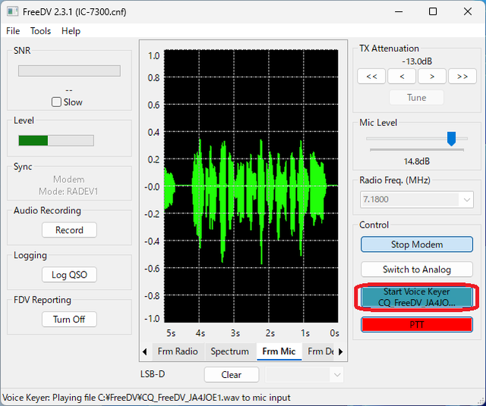Toggle the red PTT button

tap(417, 325)
